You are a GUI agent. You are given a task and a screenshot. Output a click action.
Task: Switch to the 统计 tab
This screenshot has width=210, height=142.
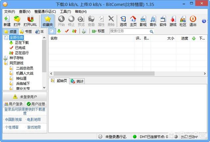coord(77,81)
